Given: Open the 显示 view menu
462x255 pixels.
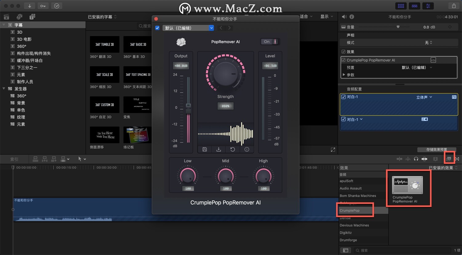Looking at the screenshot, I should click(x=327, y=17).
